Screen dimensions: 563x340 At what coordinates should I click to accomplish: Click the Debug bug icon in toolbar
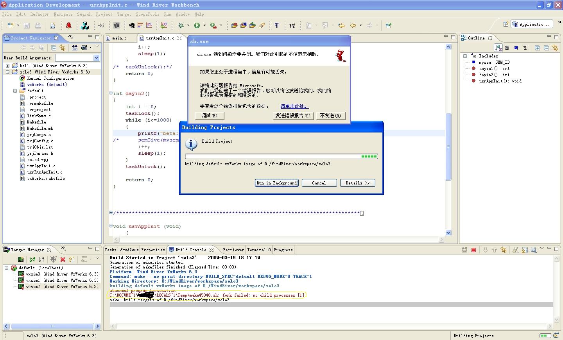(x=181, y=25)
